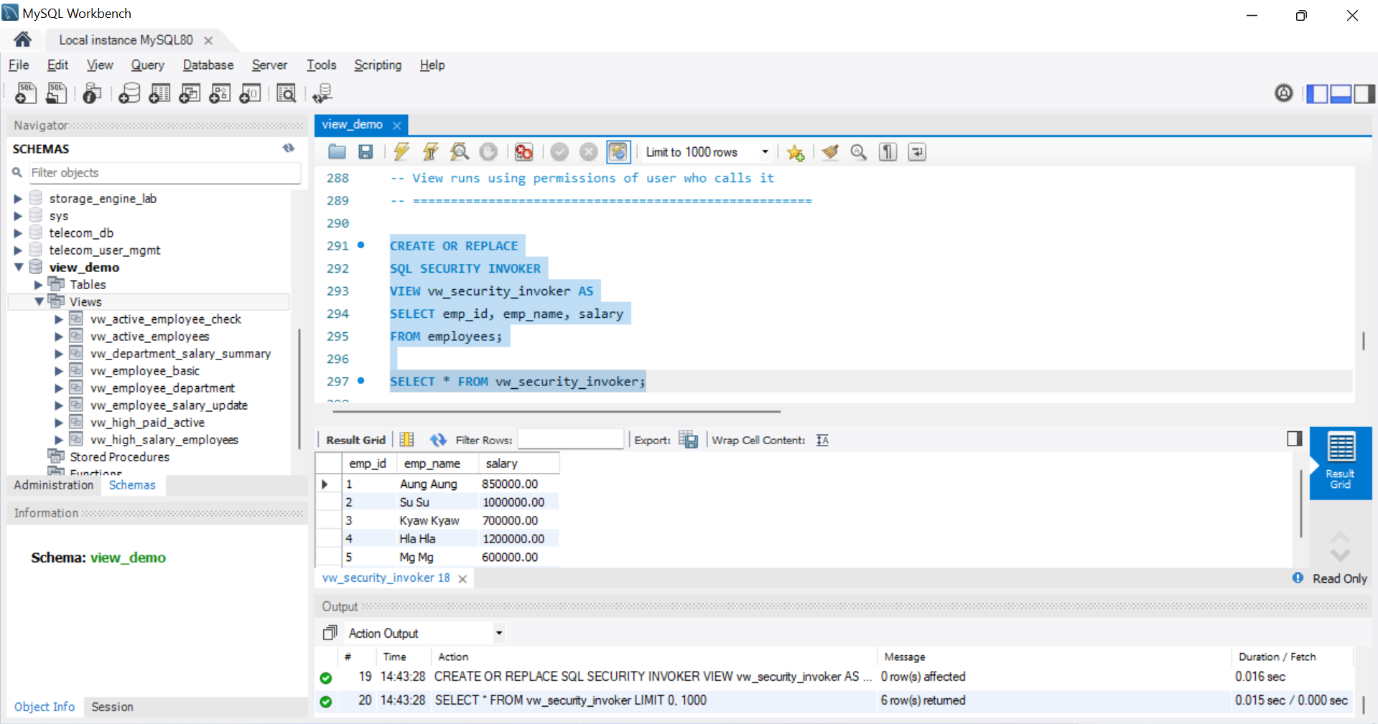Toggle stop-on-error execution icon
This screenshot has height=724, width=1378.
click(524, 152)
